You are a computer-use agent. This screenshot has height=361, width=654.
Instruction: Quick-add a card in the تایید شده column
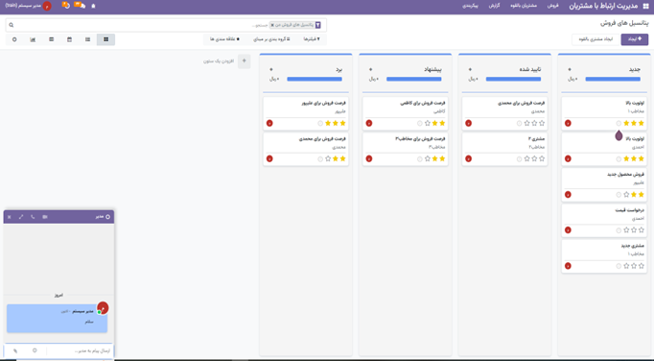[x=470, y=69]
